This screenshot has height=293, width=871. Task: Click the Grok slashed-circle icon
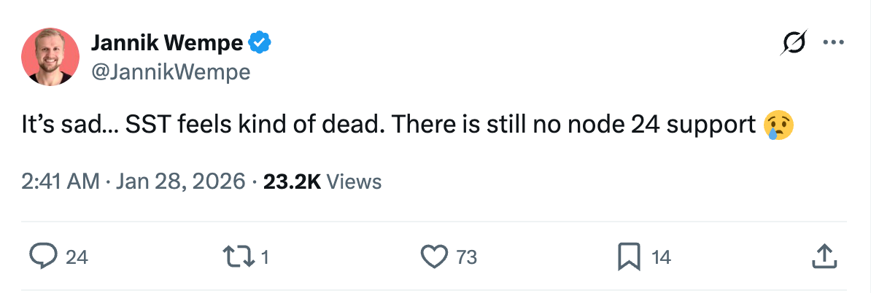[x=793, y=44]
